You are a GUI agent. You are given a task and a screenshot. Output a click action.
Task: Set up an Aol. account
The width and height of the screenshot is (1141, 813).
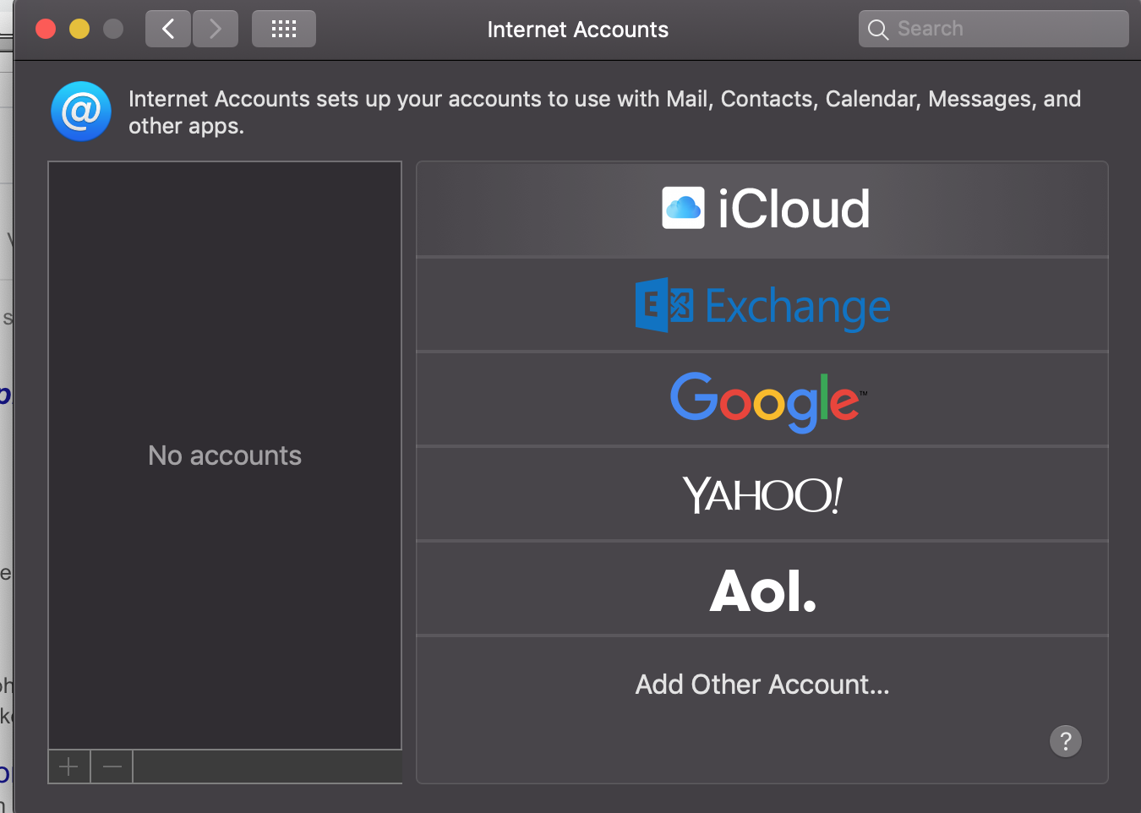[x=762, y=590]
